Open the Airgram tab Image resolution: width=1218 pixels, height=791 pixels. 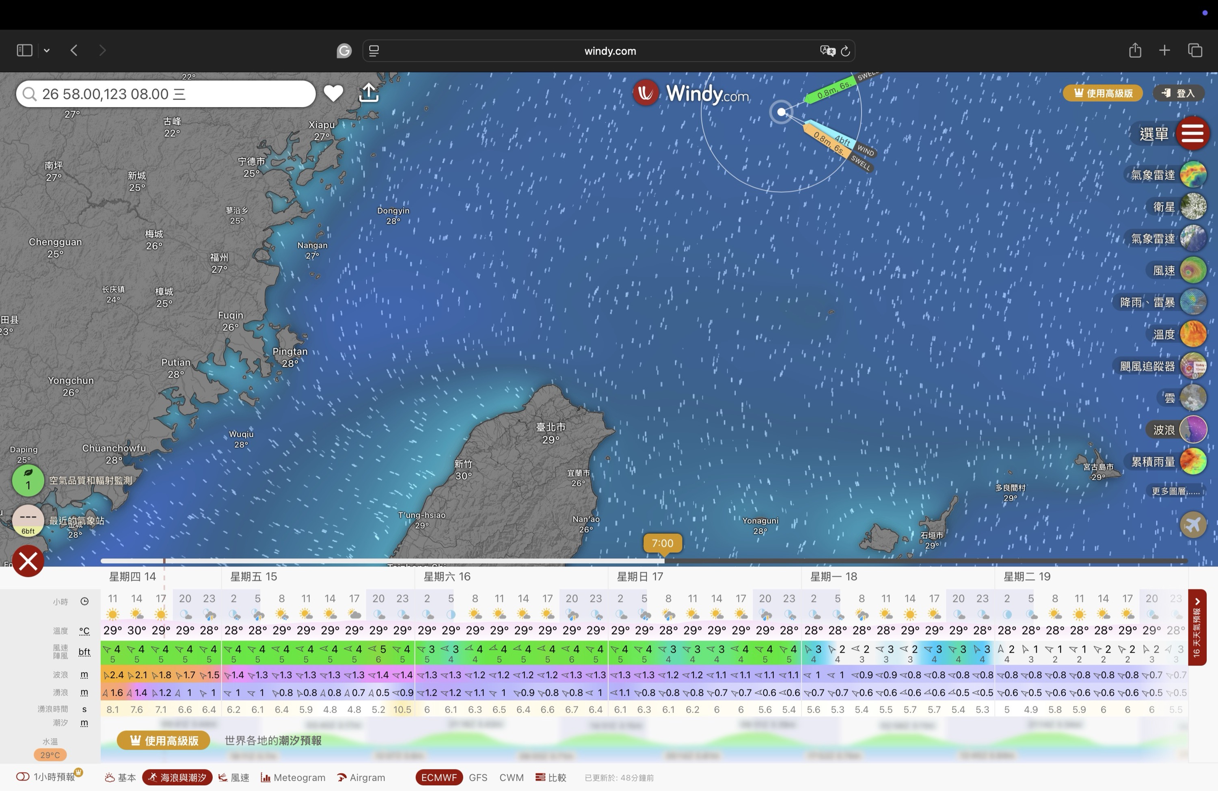tap(361, 777)
